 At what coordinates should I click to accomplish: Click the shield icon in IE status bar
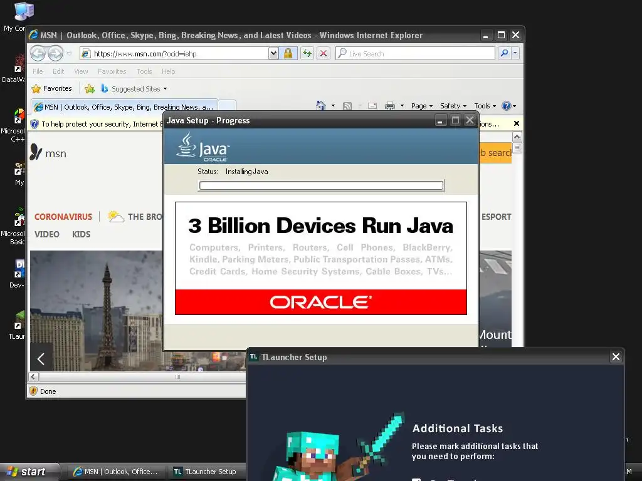tap(34, 391)
